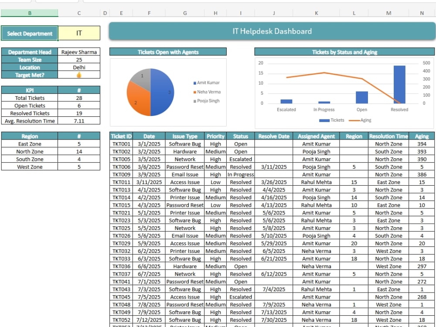Image resolution: width=436 pixels, height=327 pixels.
Task: Click the Resolved bar in the chart
Action: pyautogui.click(x=399, y=85)
